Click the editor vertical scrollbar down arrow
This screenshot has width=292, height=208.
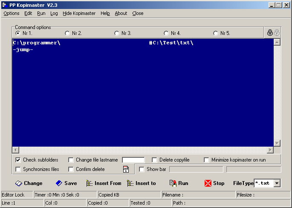click(x=277, y=143)
